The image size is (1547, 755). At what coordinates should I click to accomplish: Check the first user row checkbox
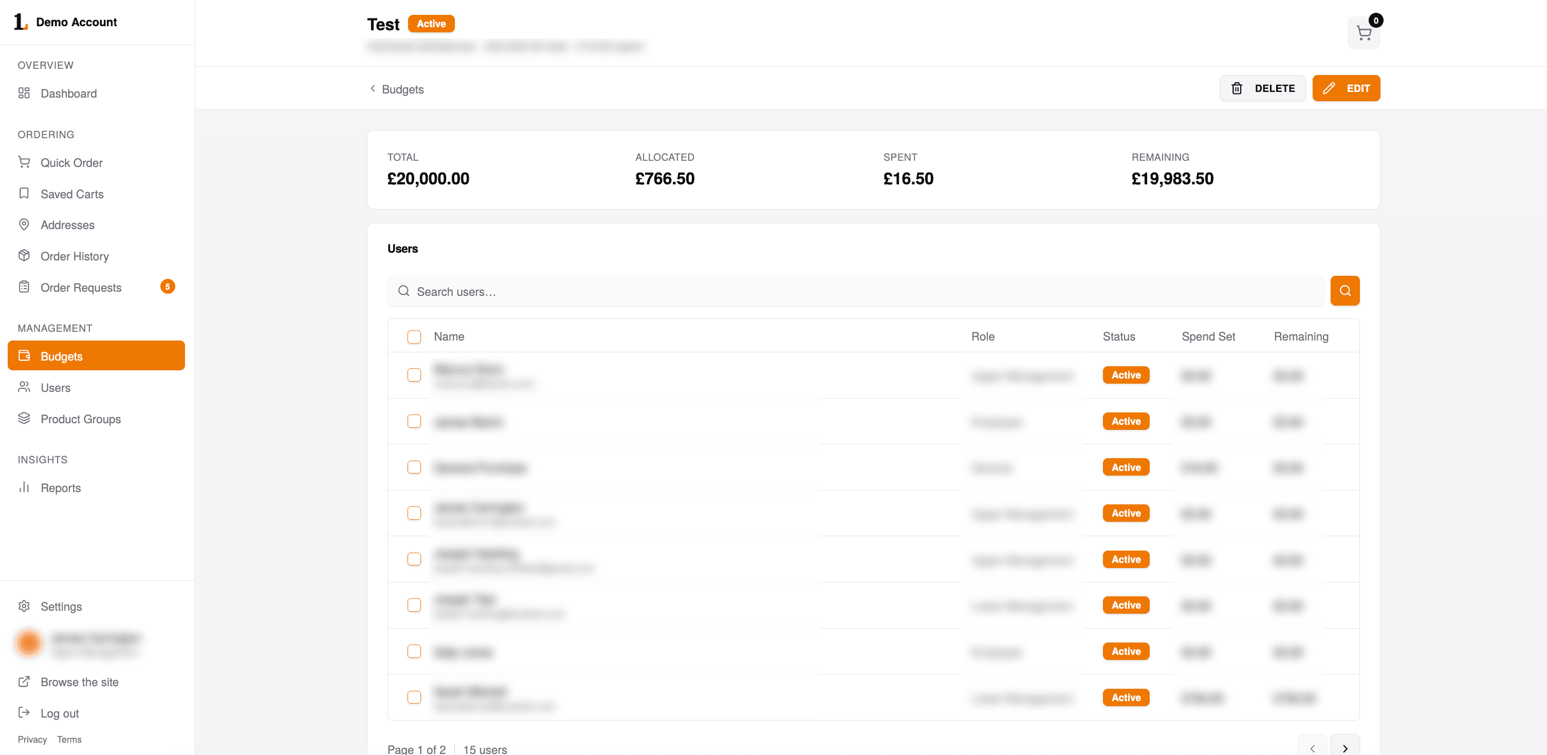point(414,375)
